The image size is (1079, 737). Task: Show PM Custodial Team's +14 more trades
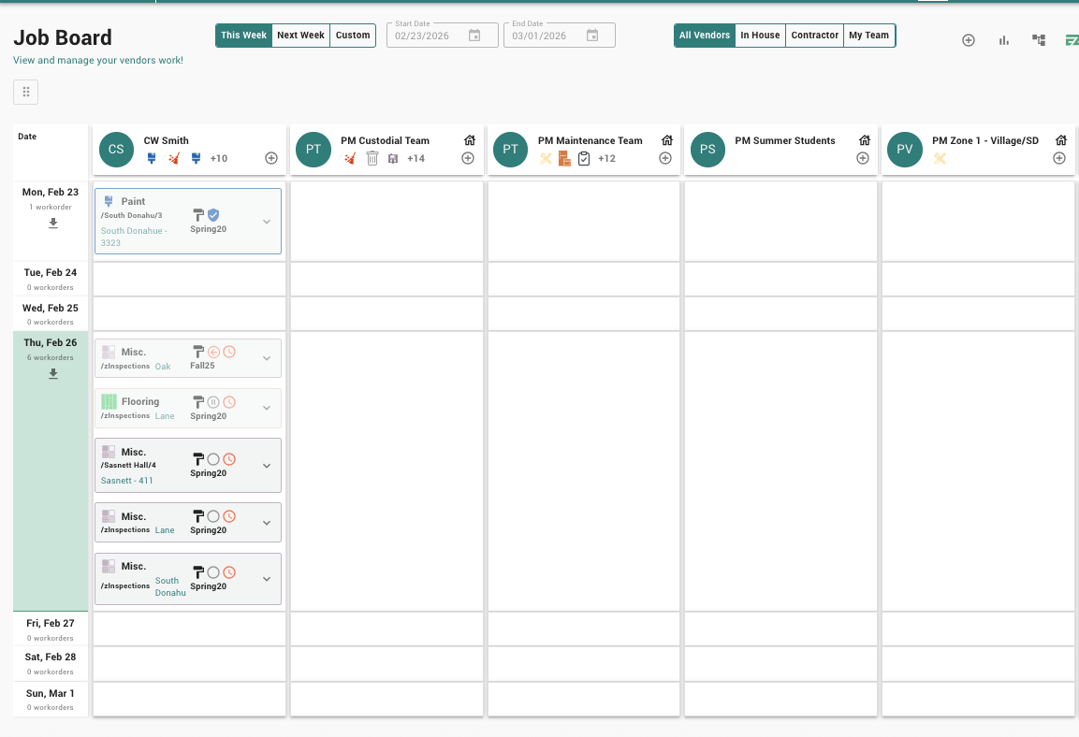tap(416, 158)
